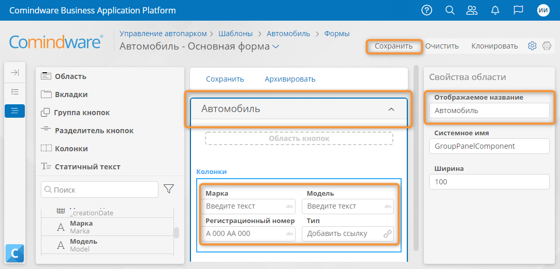
Task: Click the Модель text input on form
Action: [x=347, y=207]
